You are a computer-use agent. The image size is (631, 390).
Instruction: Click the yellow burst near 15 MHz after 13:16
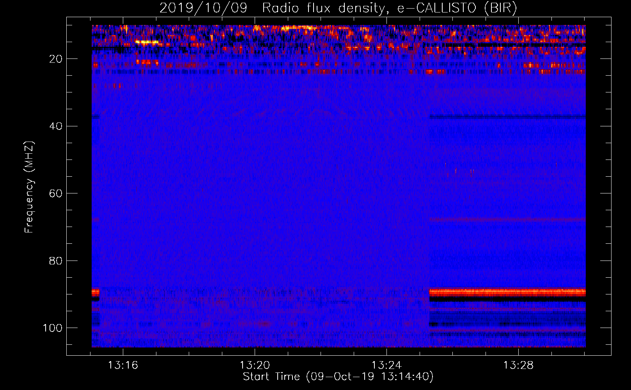click(x=147, y=42)
